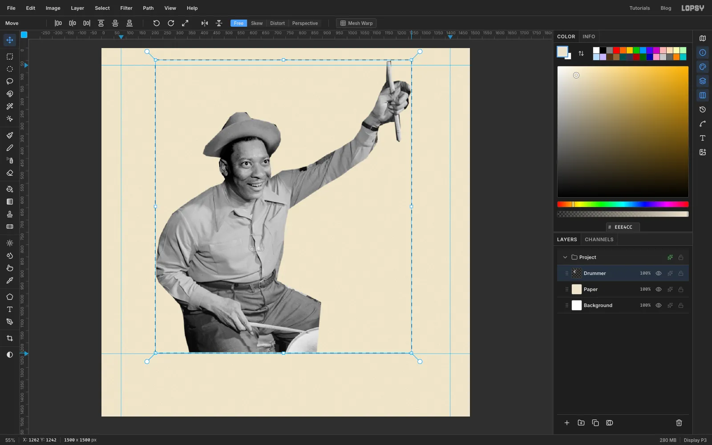
Task: Select the Smudge finger tool
Action: (10, 268)
